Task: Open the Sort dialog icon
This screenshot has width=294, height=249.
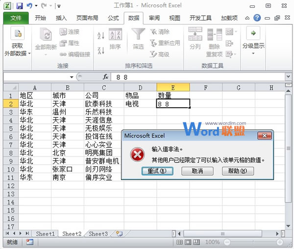Action: 115,34
